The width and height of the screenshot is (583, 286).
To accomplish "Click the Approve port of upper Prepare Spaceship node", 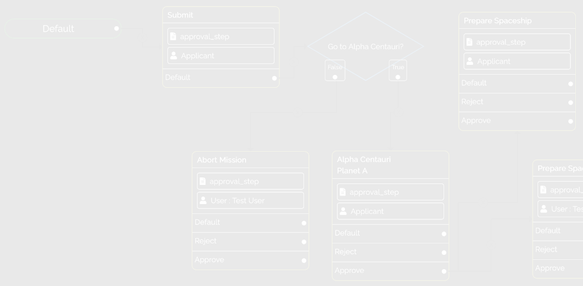I will tap(571, 121).
